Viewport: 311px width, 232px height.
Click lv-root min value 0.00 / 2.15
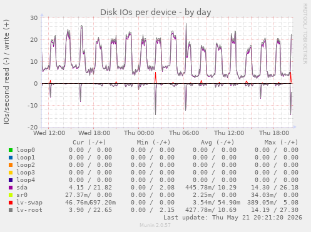(153, 210)
